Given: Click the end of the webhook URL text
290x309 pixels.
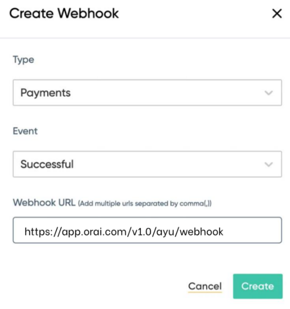Looking at the screenshot, I should (x=223, y=231).
